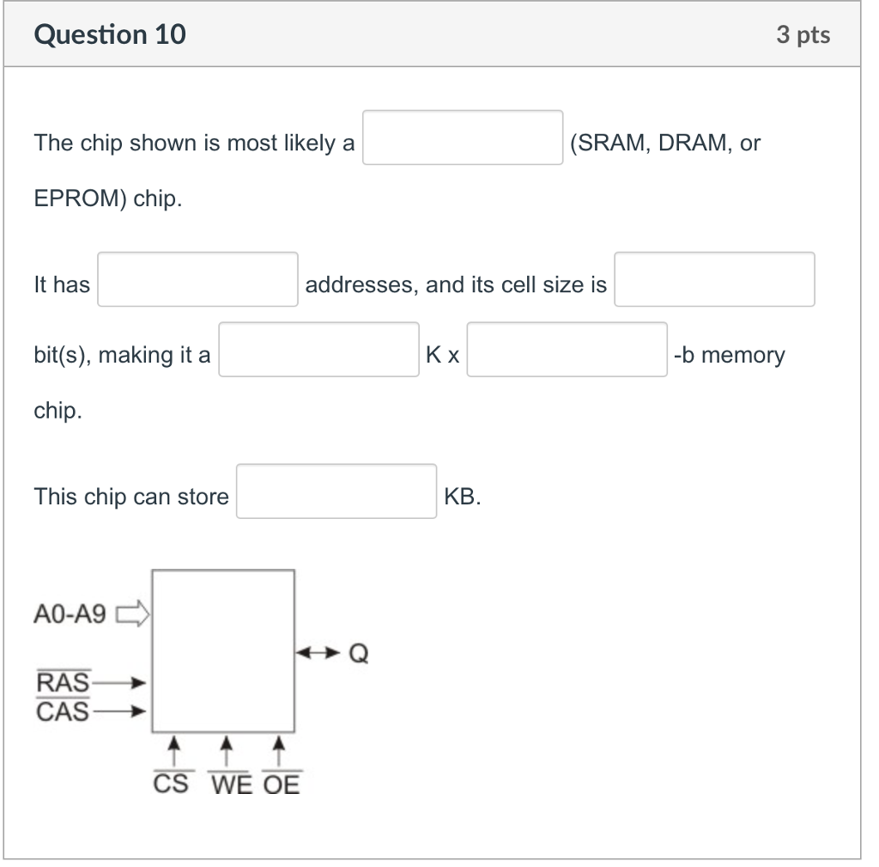Click the CAS signal label
879x867 pixels.
click(x=61, y=711)
